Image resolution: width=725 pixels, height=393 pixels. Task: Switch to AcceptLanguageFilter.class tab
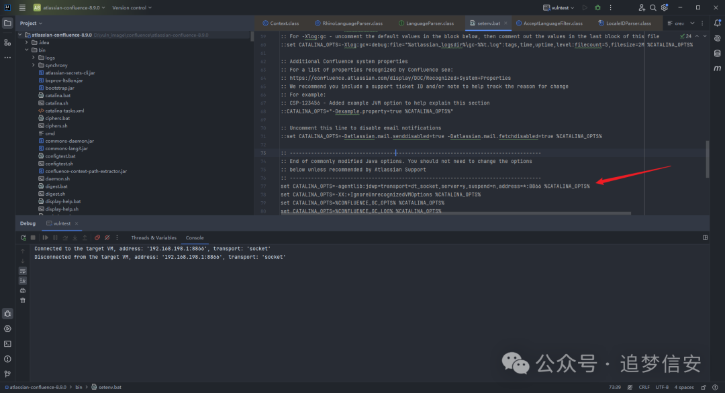point(549,23)
